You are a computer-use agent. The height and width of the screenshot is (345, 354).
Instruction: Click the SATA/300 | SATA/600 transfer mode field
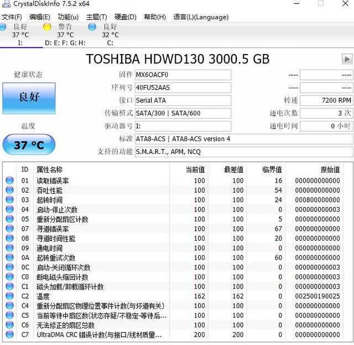point(183,113)
